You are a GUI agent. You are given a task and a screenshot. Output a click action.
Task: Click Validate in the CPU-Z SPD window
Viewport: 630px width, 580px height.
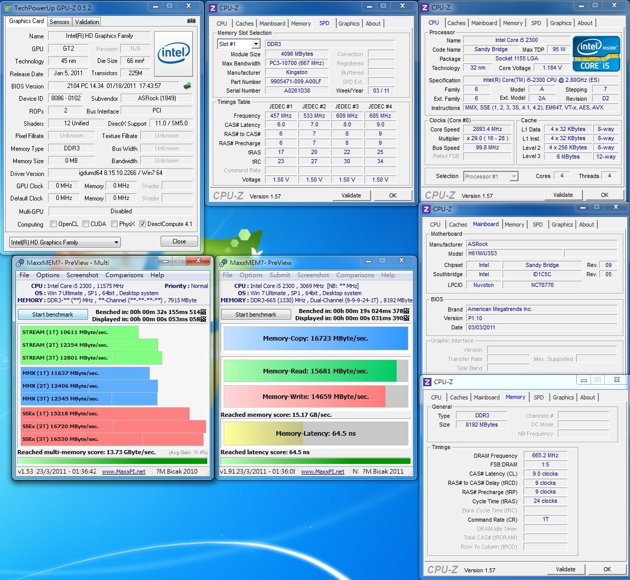point(351,195)
